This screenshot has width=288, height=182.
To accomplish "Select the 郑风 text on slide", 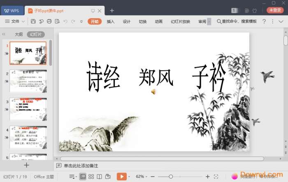I will [x=156, y=77].
